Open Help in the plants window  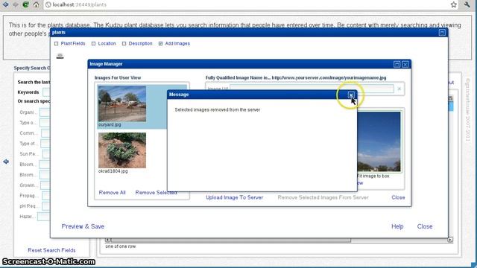tap(397, 226)
